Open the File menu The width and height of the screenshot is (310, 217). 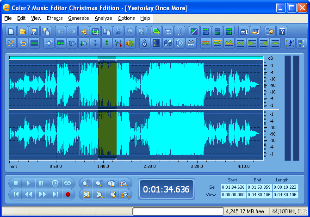[8, 18]
